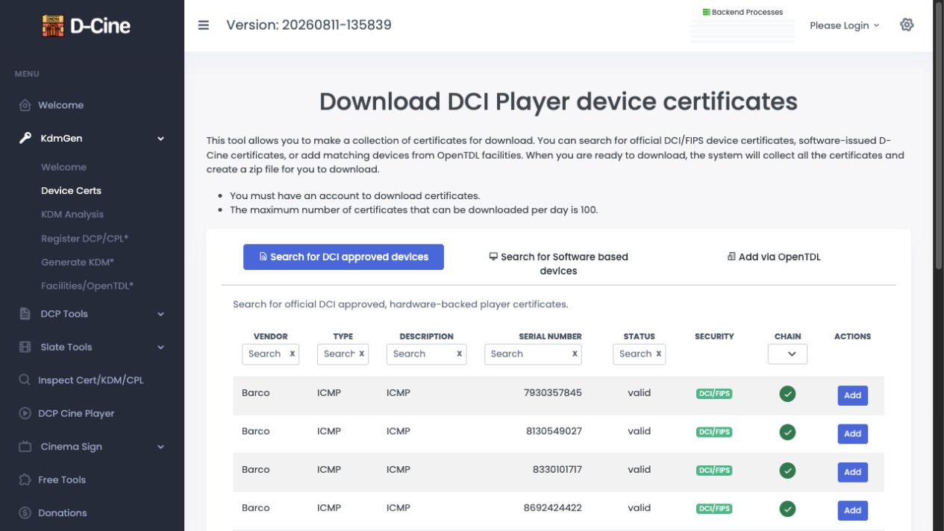Open the settings gear icon
Image resolution: width=944 pixels, height=531 pixels.
coord(907,25)
